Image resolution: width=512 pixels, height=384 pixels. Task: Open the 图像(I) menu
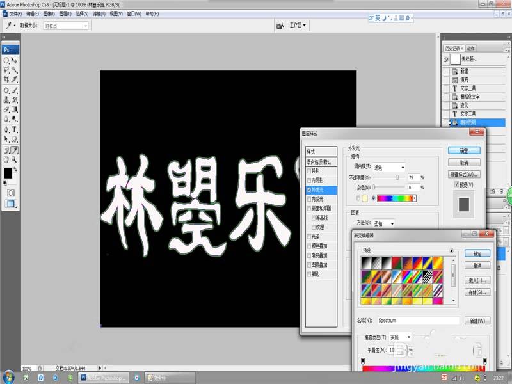[x=49, y=13]
